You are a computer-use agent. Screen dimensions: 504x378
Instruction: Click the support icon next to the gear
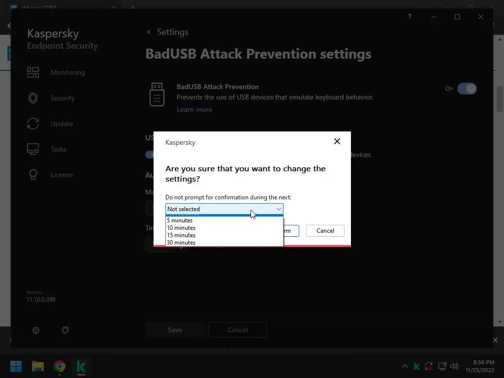65,330
